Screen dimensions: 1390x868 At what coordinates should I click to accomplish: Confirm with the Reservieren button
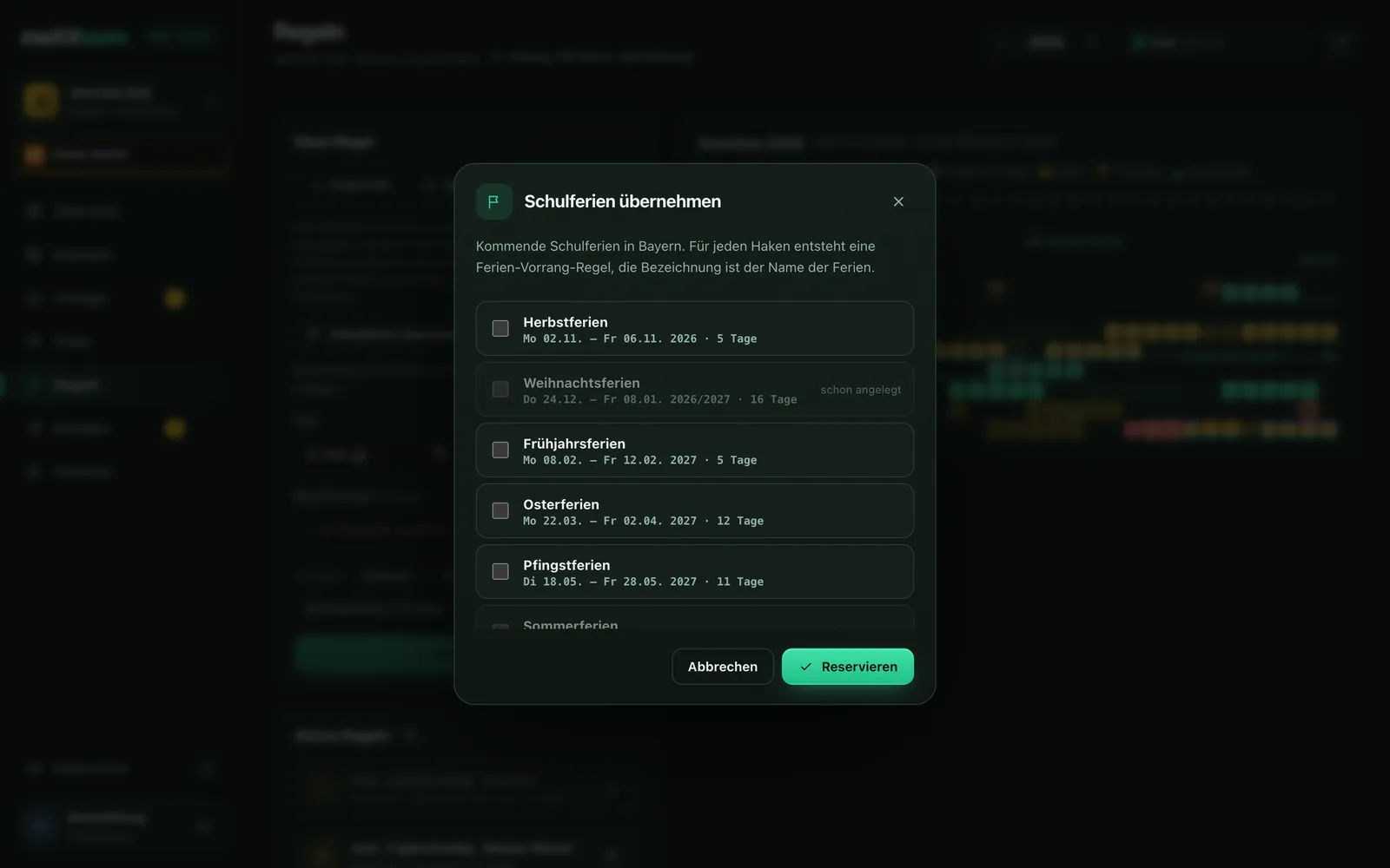coord(848,667)
